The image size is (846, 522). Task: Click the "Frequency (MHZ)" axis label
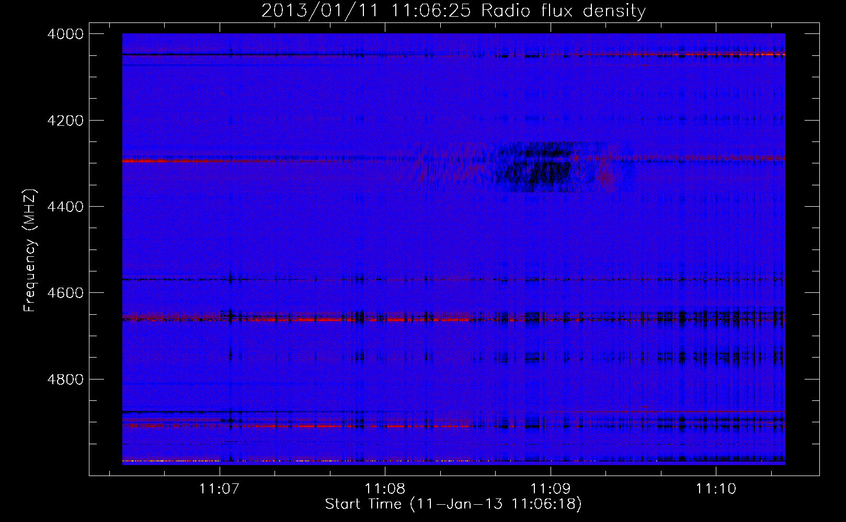point(30,250)
